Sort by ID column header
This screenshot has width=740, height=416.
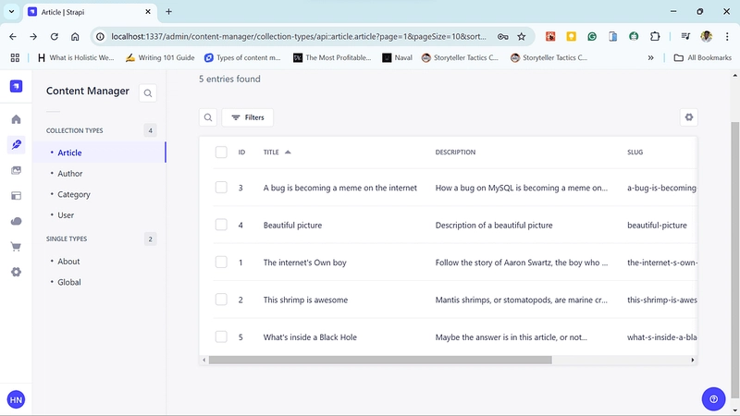point(241,153)
